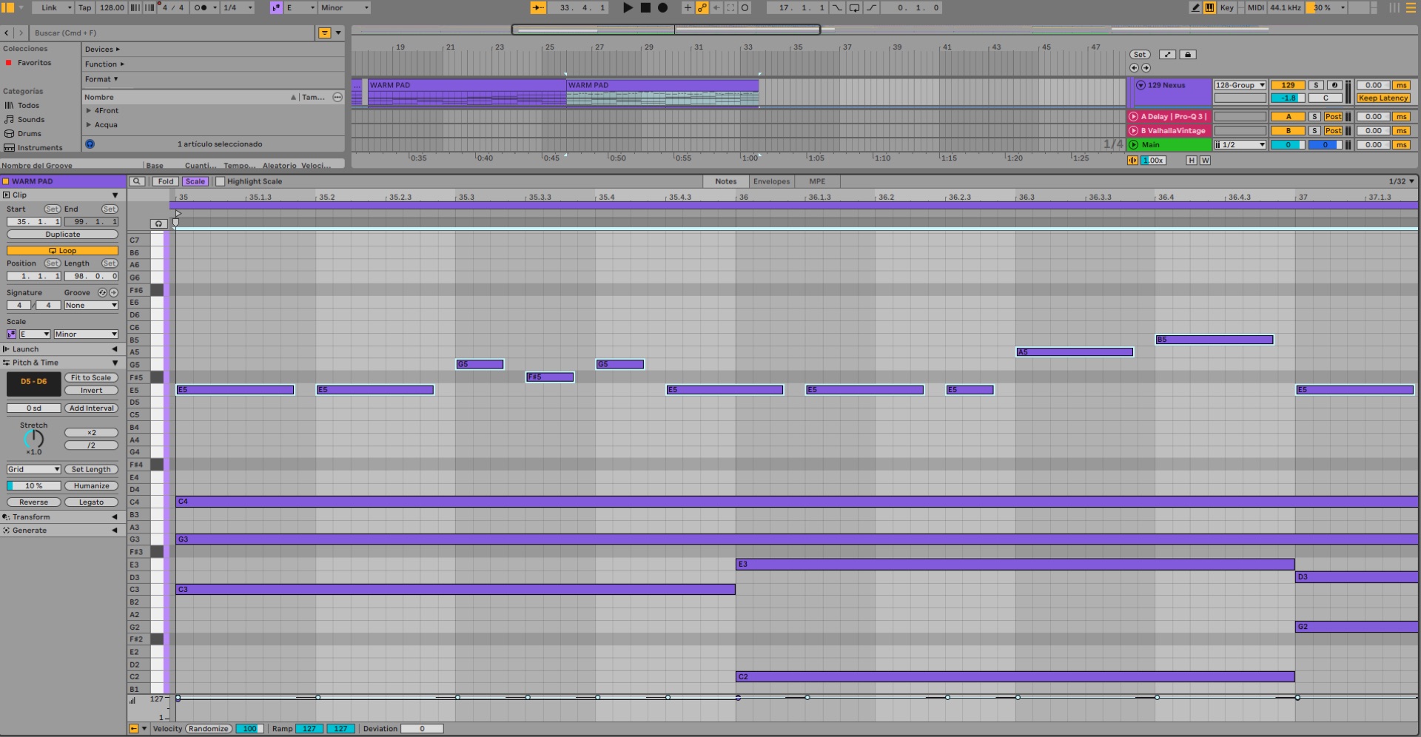The height and width of the screenshot is (737, 1421).
Task: Adjust the Stretch knob
Action: click(34, 439)
